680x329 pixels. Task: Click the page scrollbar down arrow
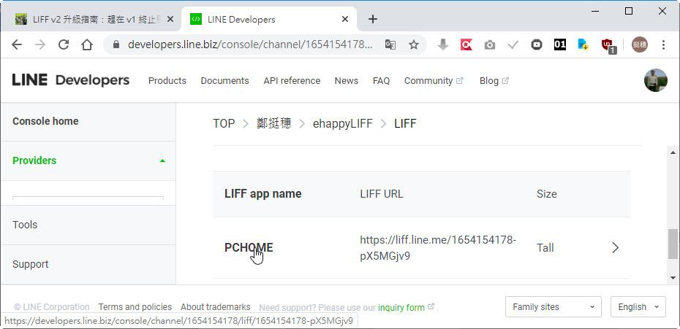[673, 277]
